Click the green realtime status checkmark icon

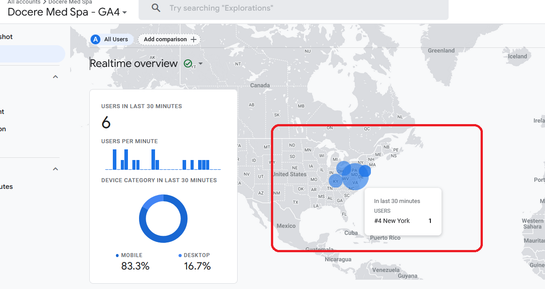[188, 64]
